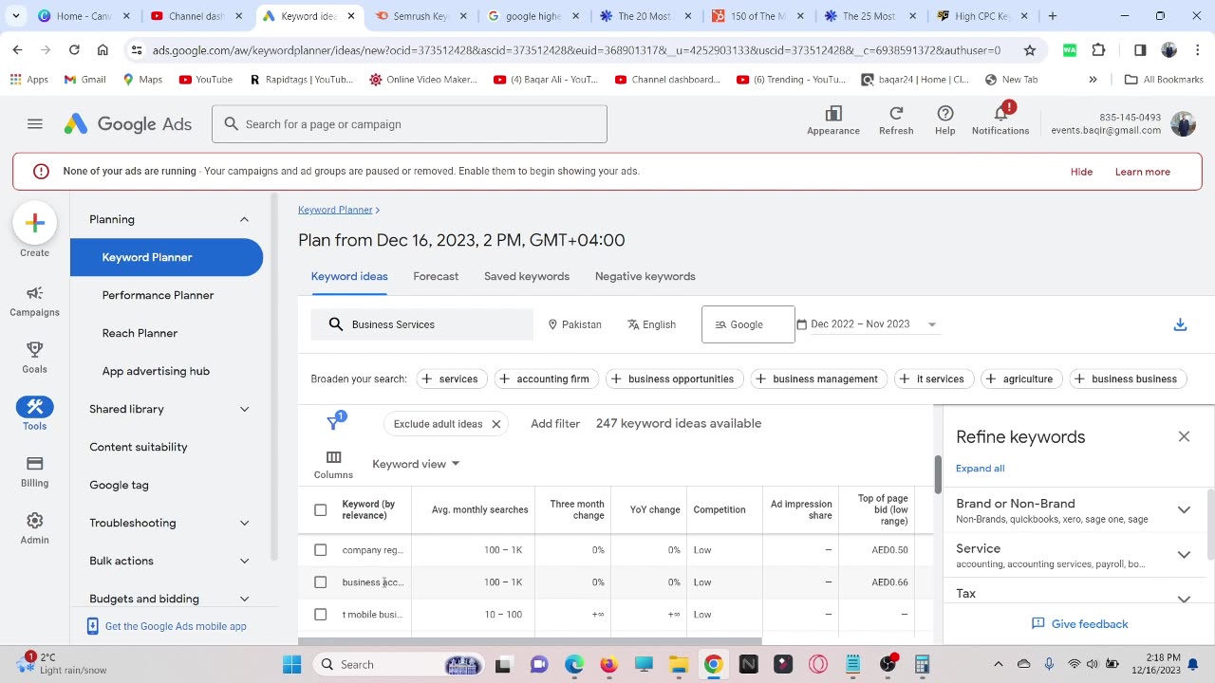Select Tools in the sidebar
This screenshot has height=683, width=1215.
(35, 415)
